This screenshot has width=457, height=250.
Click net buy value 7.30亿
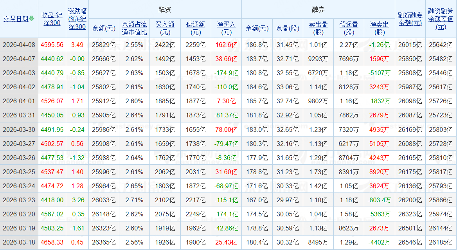point(227,101)
